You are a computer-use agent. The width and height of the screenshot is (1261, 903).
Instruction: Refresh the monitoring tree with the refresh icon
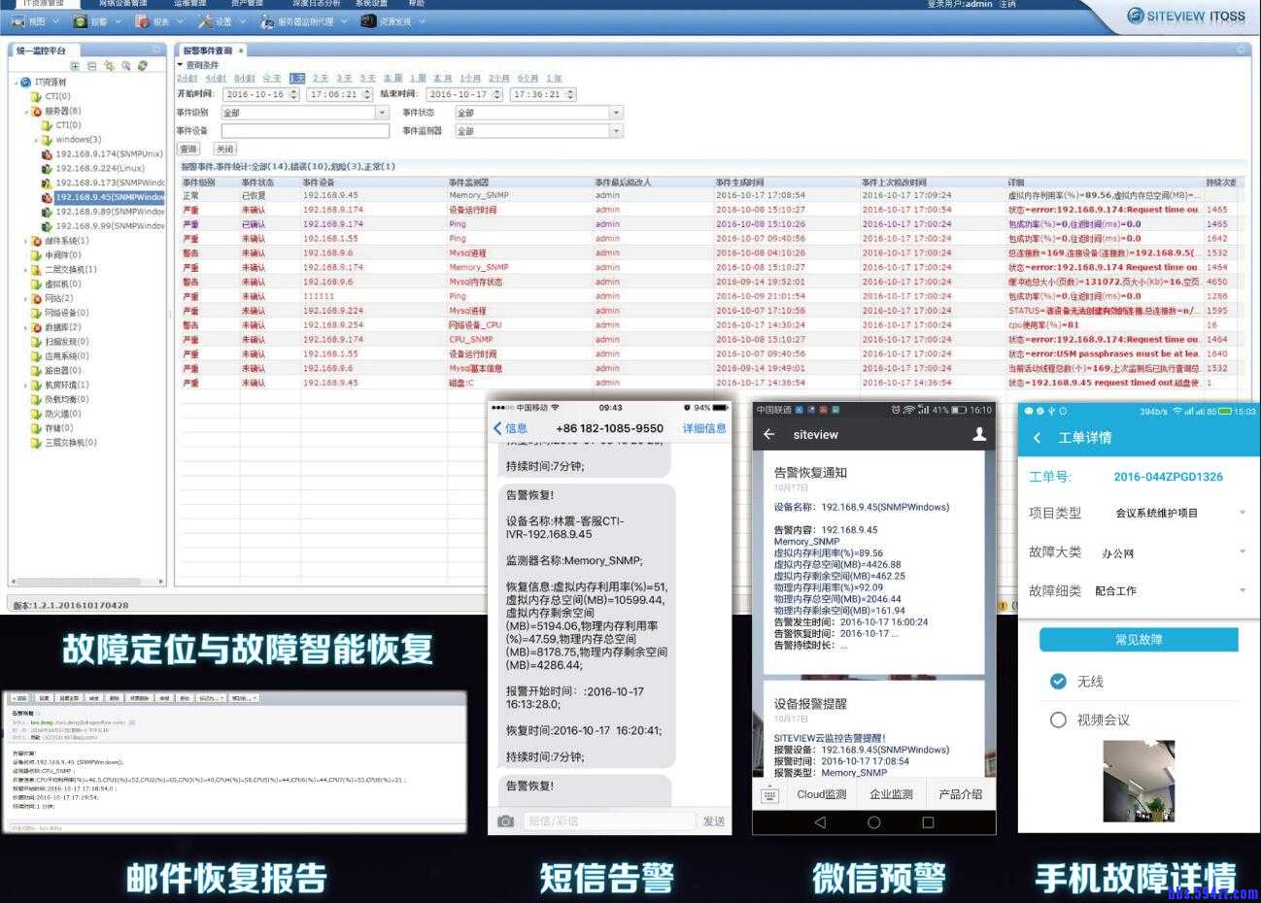[143, 66]
